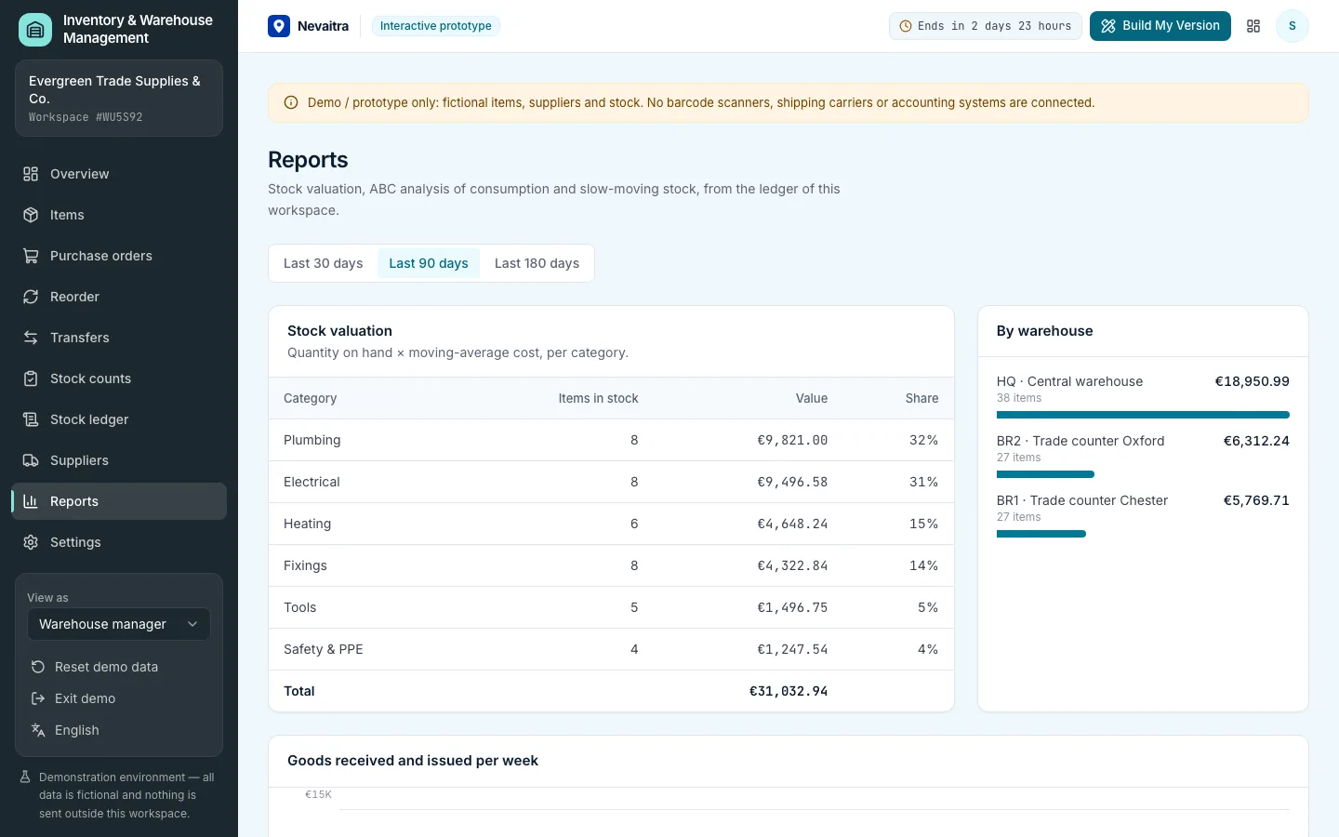This screenshot has width=1339, height=837.
Task: Click the Settings gear icon
Action: [x=31, y=542]
